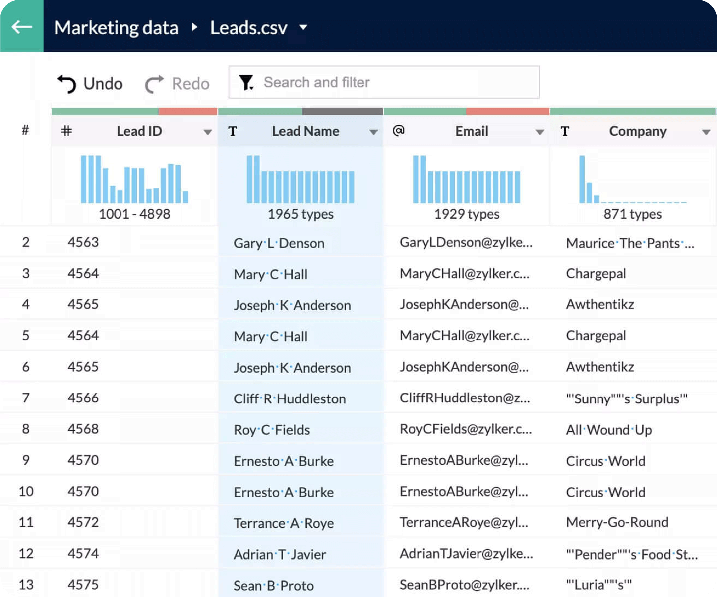Select the email cell TerranceARoye@zyl...
The width and height of the screenshot is (717, 597).
click(x=467, y=522)
